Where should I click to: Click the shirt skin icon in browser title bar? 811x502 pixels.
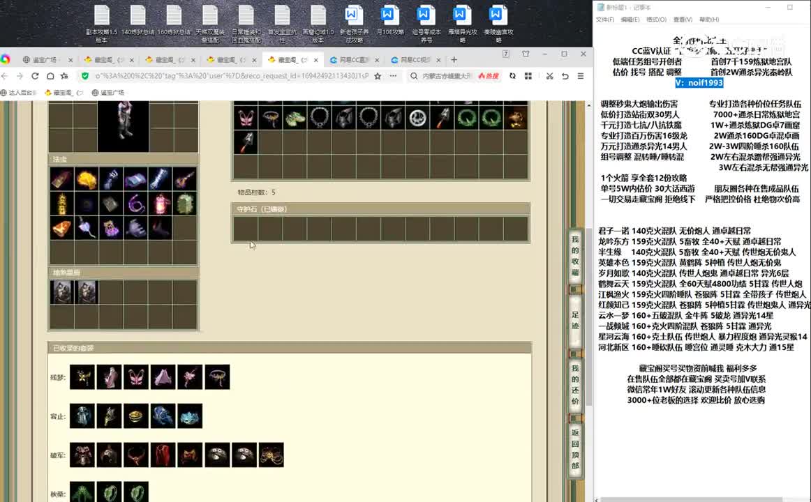point(526,54)
